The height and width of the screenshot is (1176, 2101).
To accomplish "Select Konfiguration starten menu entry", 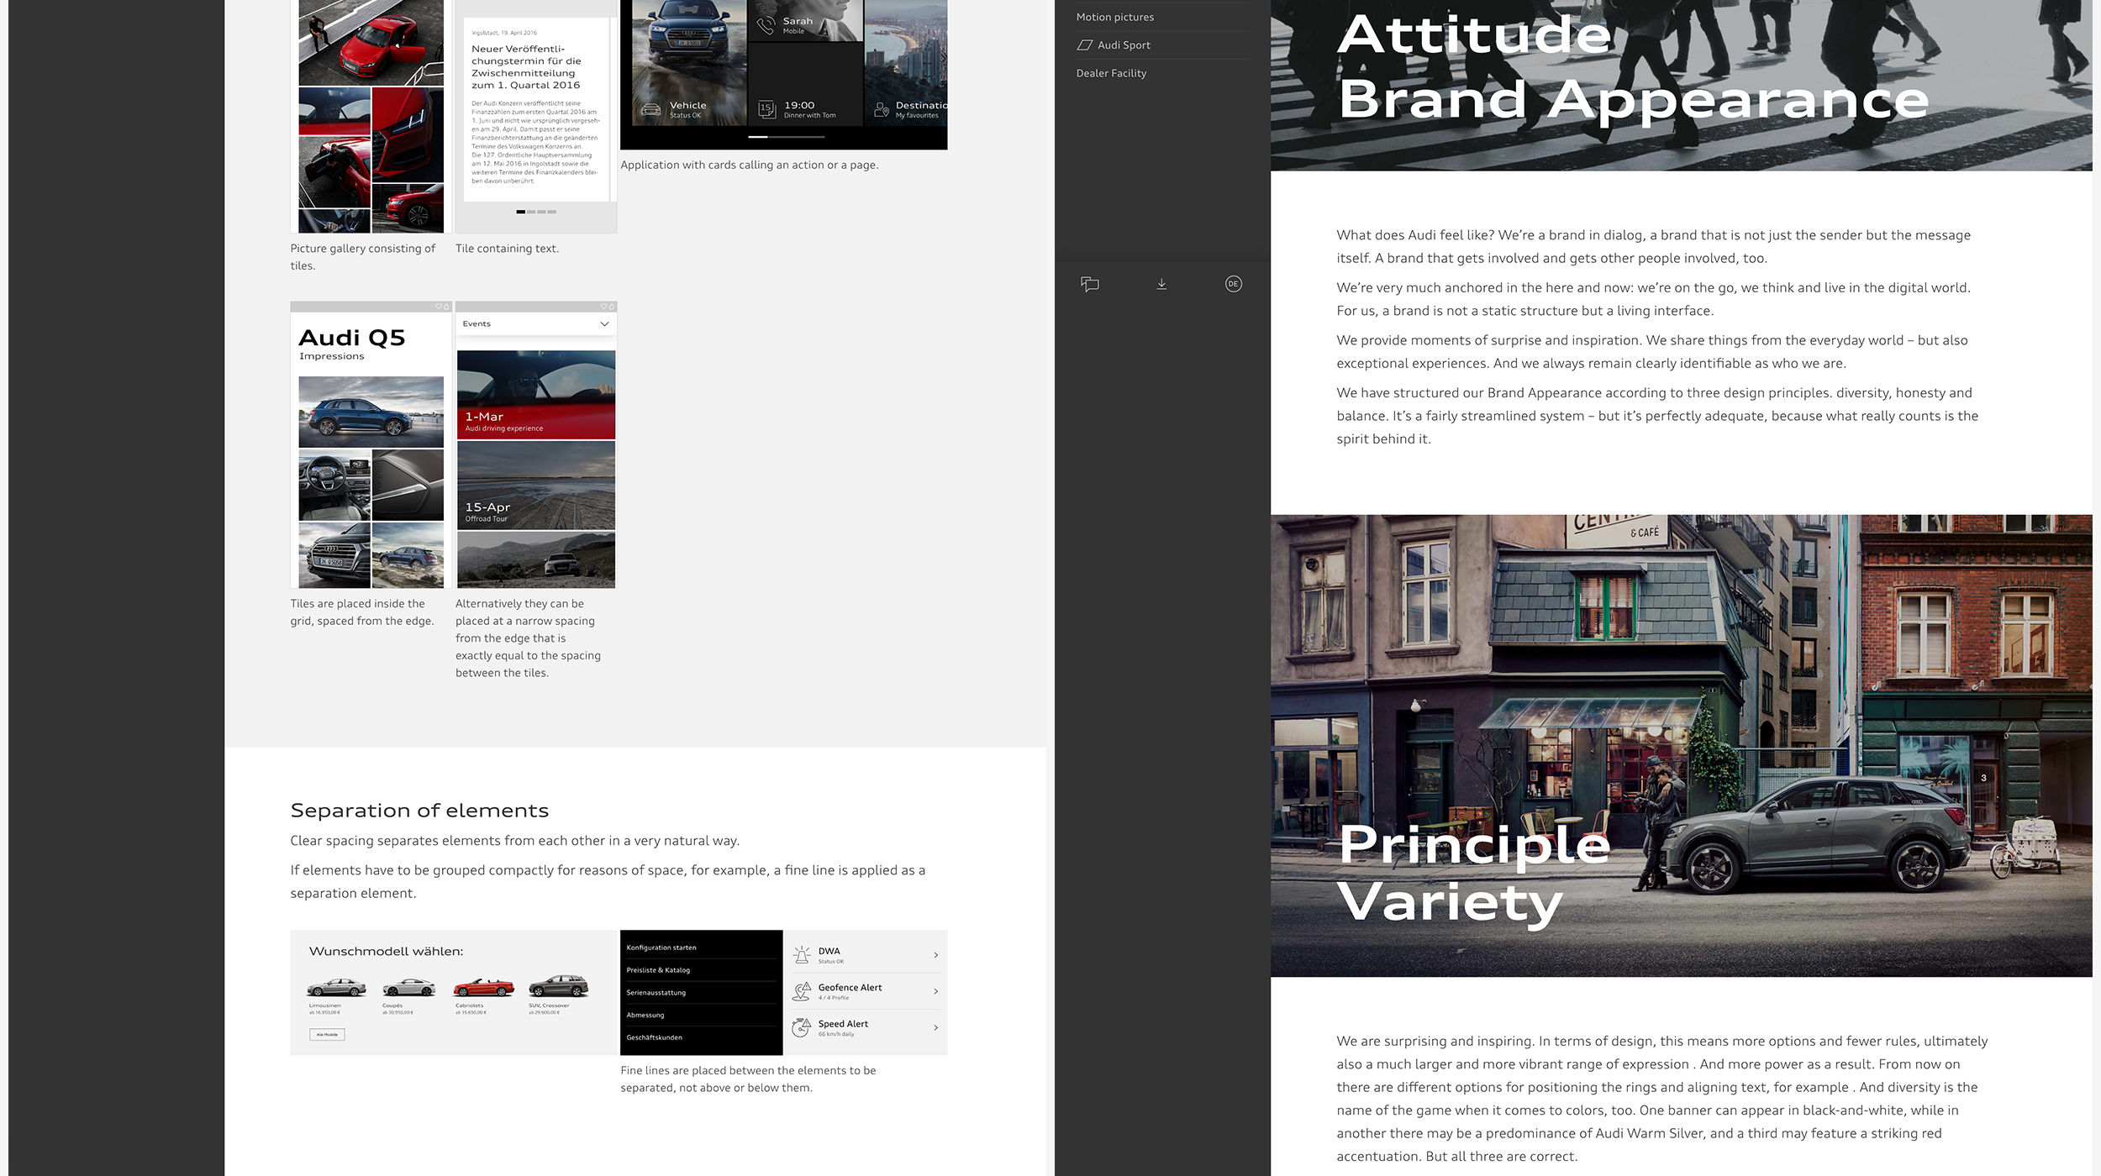I will [661, 948].
